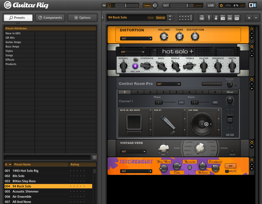Enable the Gate button

(147, 5)
